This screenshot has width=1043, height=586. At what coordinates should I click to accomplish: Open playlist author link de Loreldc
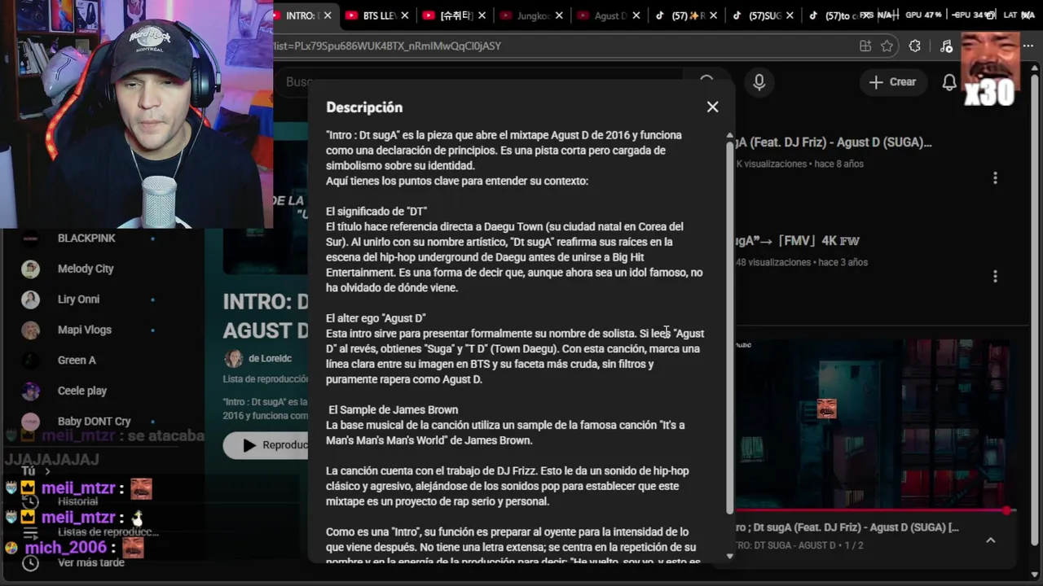(x=270, y=358)
